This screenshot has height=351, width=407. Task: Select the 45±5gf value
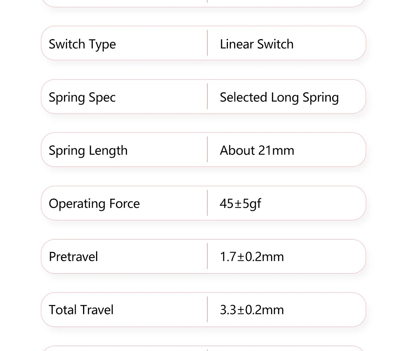240,203
